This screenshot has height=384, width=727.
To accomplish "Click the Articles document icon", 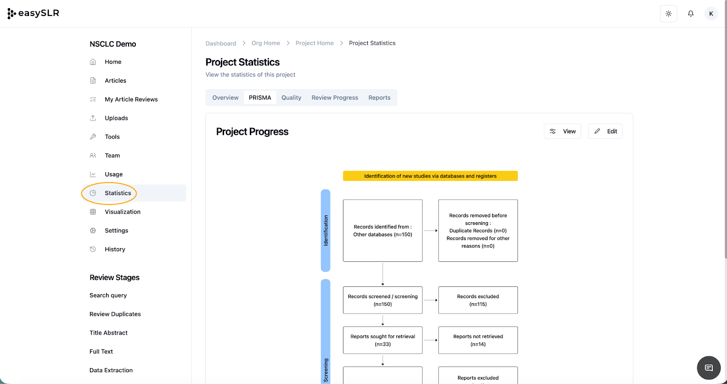I will pyautogui.click(x=93, y=80).
